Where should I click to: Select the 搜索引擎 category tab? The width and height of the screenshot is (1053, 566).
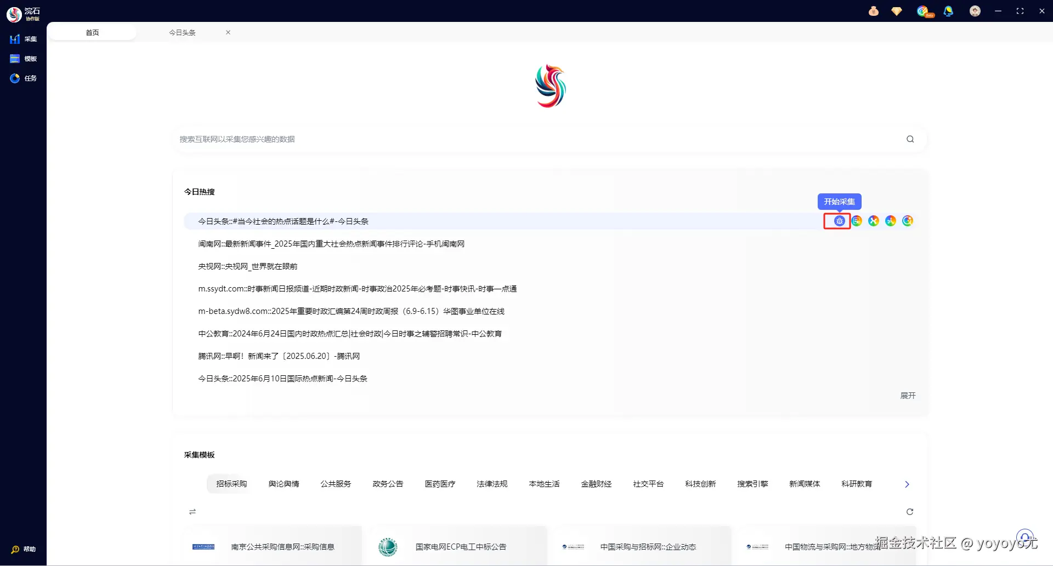(752, 484)
